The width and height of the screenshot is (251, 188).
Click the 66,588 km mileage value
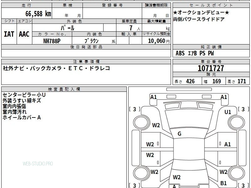pos(38,13)
